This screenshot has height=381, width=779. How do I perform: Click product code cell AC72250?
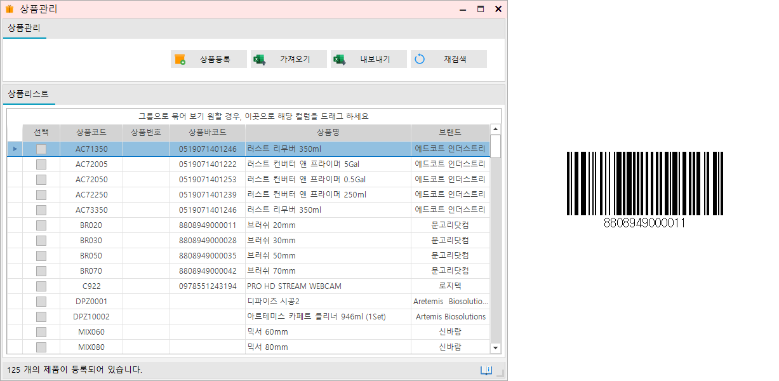[91, 195]
